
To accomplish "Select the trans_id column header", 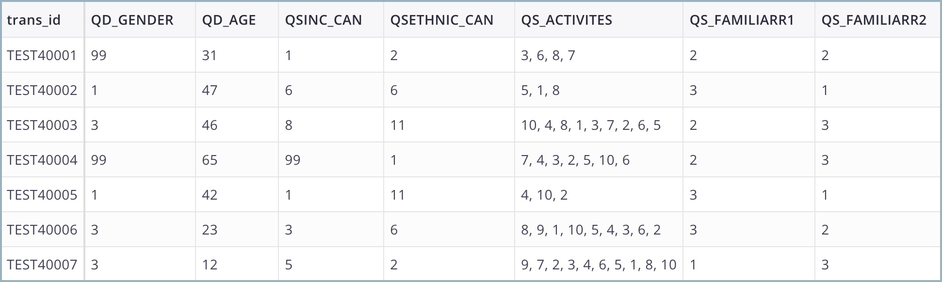I will click(x=43, y=20).
